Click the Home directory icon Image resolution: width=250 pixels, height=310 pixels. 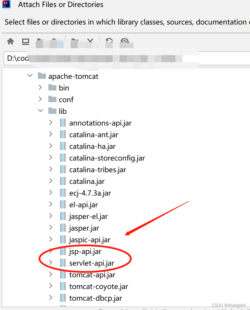pyautogui.click(x=10, y=41)
